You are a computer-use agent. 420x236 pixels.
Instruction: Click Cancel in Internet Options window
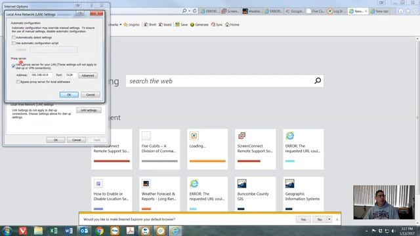pos(76,140)
